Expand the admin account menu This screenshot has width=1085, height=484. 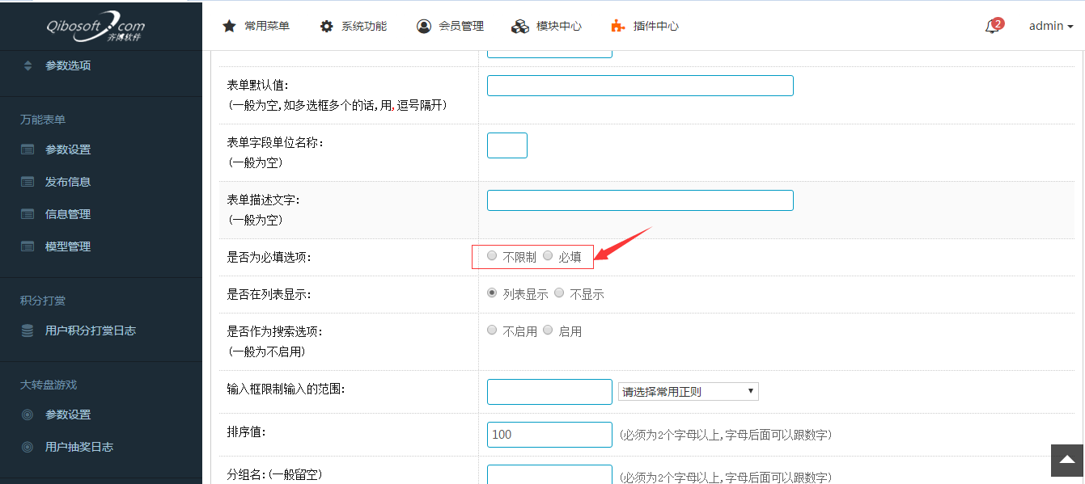[1050, 26]
